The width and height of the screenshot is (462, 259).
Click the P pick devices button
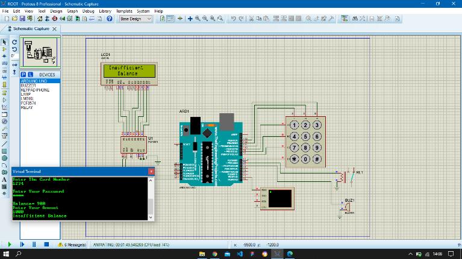[x=24, y=75]
